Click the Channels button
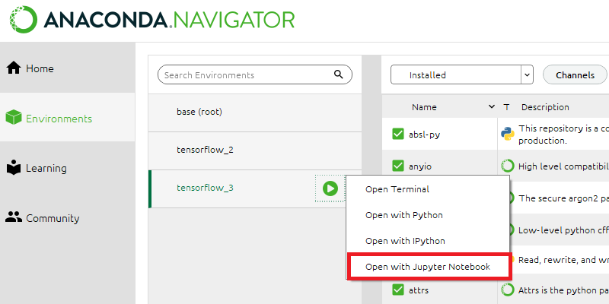The width and height of the screenshot is (609, 304). (575, 74)
